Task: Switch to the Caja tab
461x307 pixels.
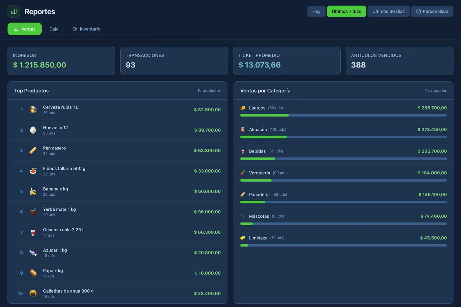Action: pos(54,29)
